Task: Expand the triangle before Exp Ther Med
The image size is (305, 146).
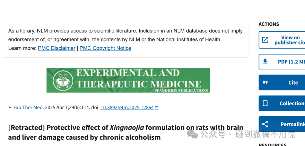Action: pyautogui.click(x=10, y=107)
